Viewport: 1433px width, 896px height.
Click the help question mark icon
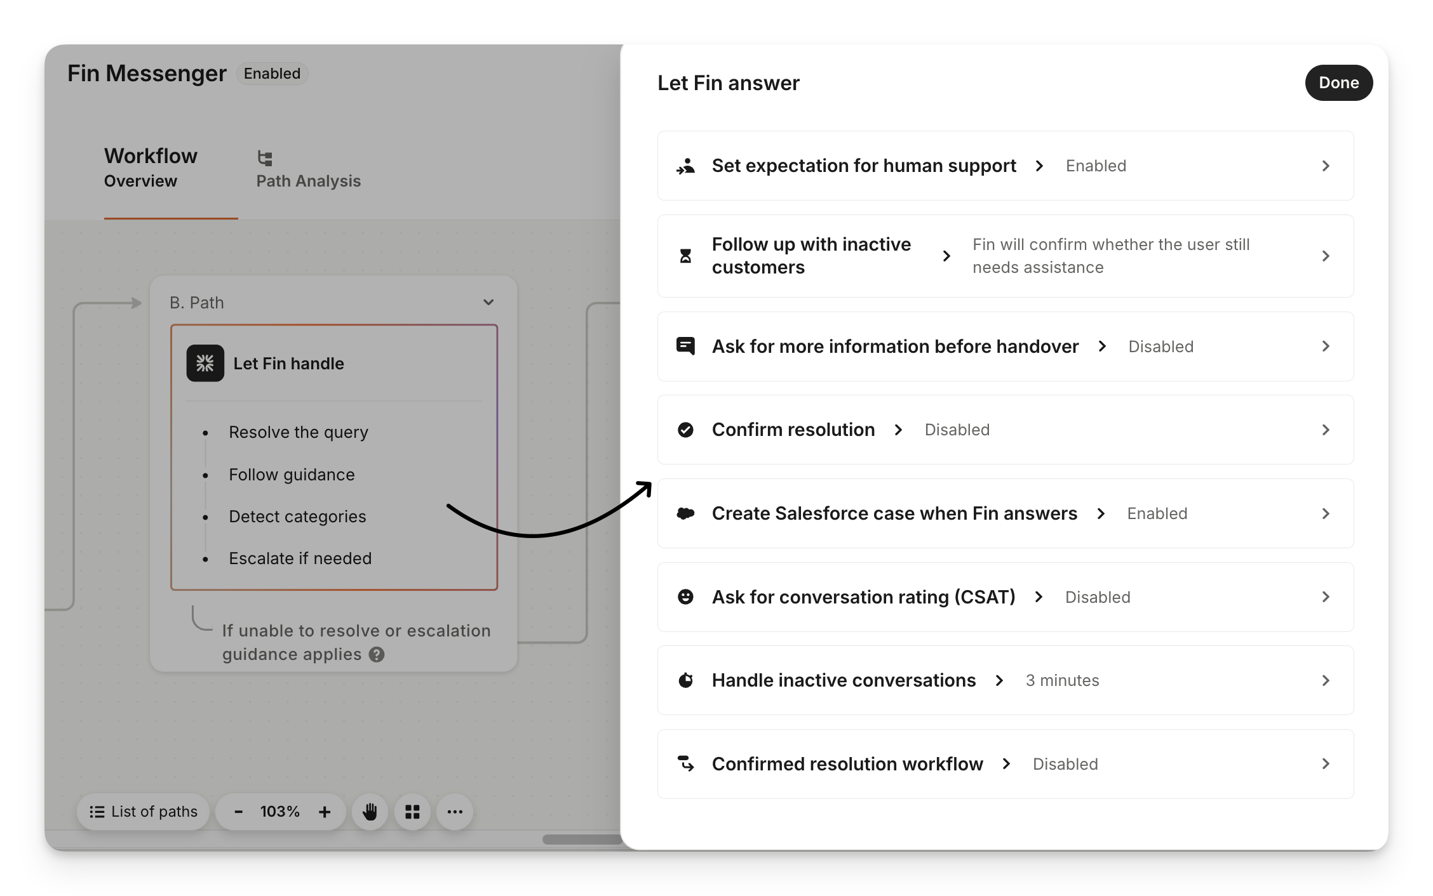pyautogui.click(x=377, y=654)
